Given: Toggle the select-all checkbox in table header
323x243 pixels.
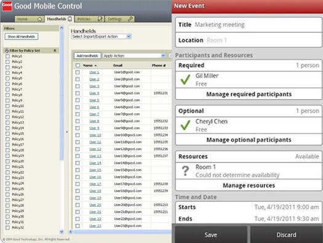Looking at the screenshot, I should point(78,65).
